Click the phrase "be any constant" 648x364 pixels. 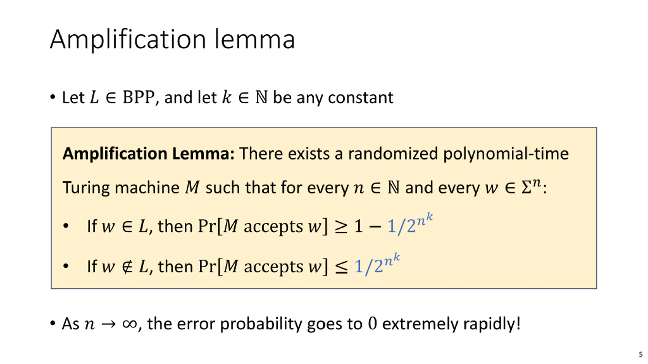pyautogui.click(x=333, y=98)
